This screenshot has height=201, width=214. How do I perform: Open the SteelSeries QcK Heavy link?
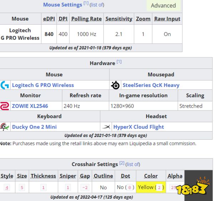151,85
